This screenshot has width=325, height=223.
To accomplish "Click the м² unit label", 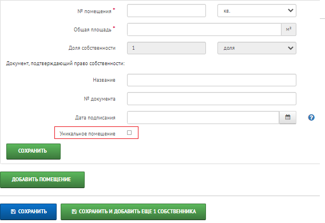I will [289, 29].
